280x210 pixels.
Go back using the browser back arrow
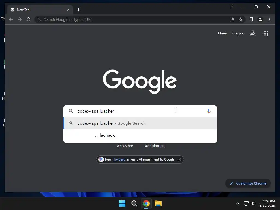[11, 19]
